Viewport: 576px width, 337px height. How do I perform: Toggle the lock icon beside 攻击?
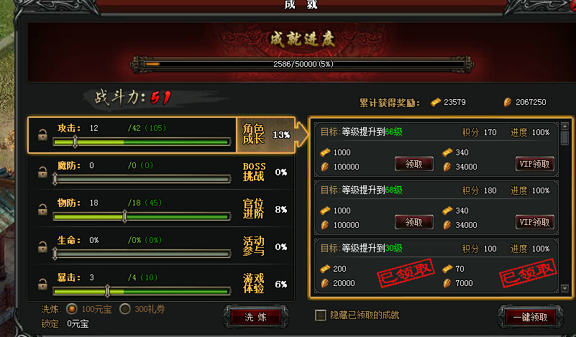(42, 134)
